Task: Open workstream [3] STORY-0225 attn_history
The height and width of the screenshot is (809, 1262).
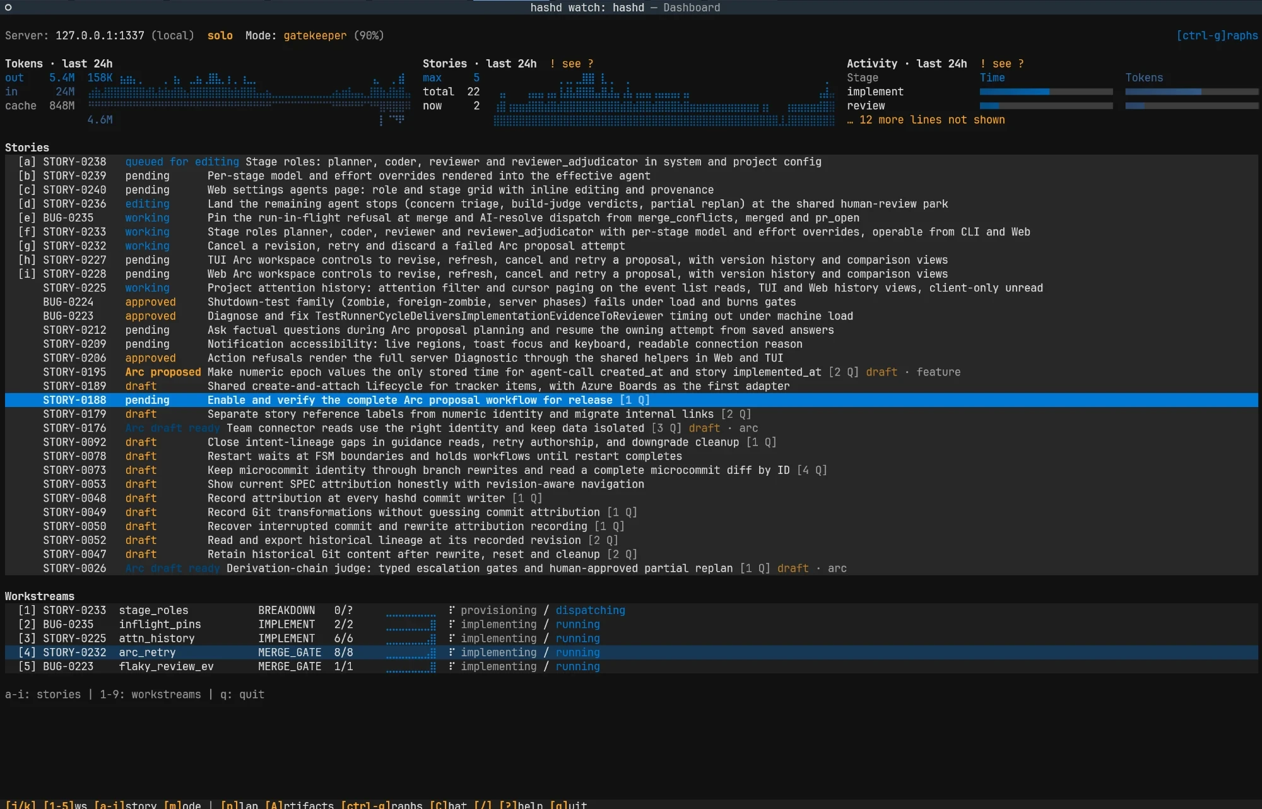Action: tap(631, 638)
